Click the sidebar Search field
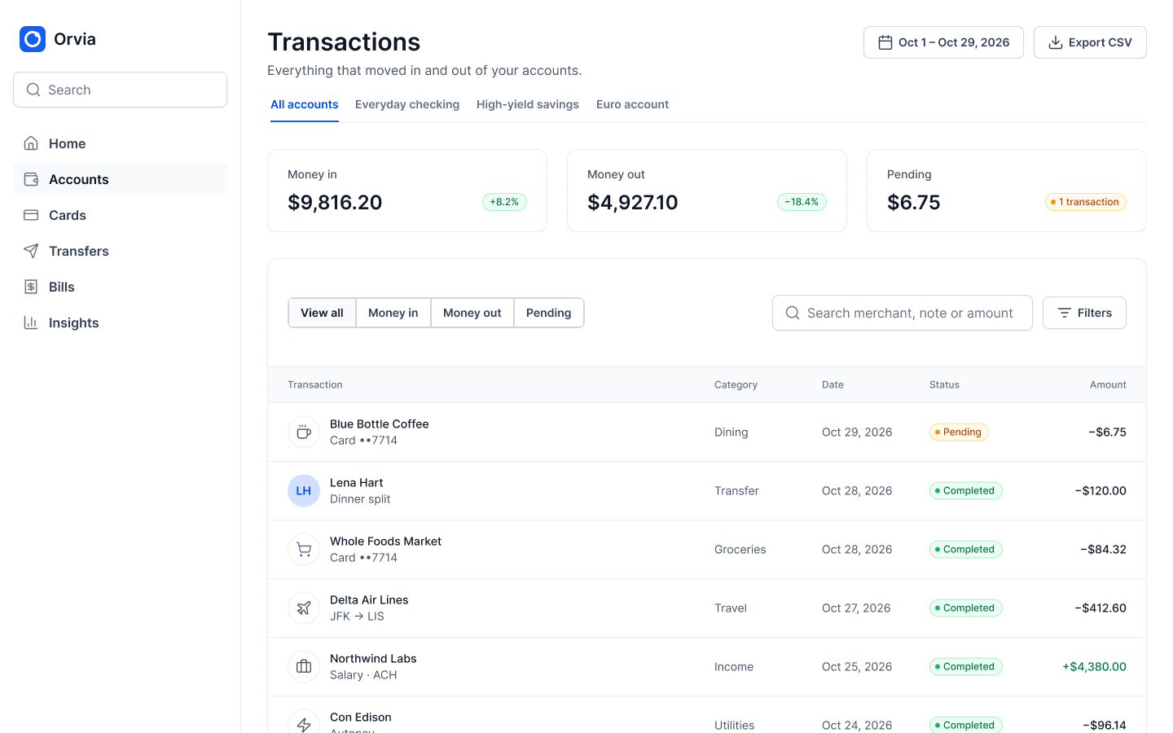1173x733 pixels. coord(120,90)
